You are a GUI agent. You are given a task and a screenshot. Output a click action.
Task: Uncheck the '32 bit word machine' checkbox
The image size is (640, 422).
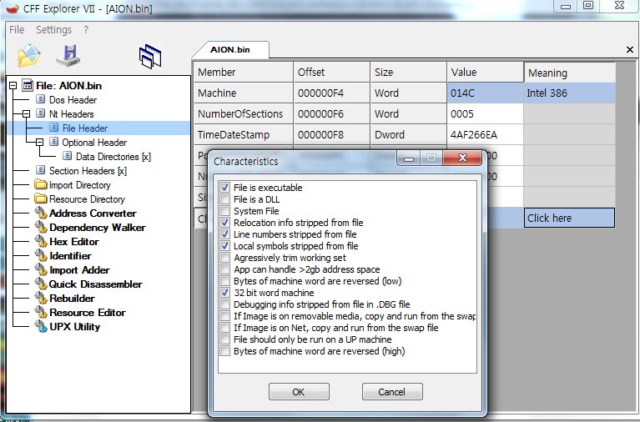coord(225,293)
